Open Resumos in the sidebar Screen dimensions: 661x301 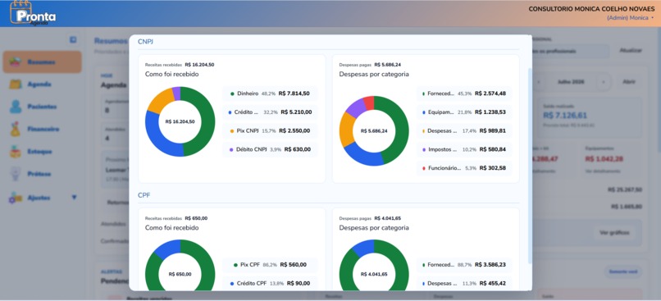(x=42, y=62)
